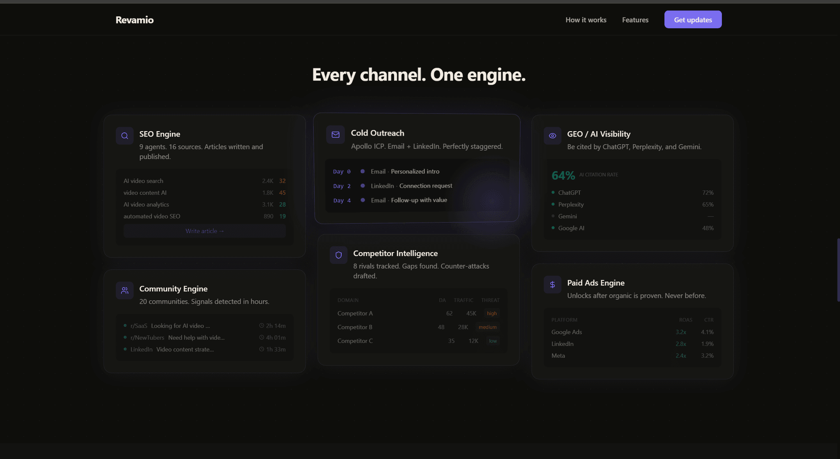
Task: Click the clock icon beside 4h 01m
Action: point(262,338)
